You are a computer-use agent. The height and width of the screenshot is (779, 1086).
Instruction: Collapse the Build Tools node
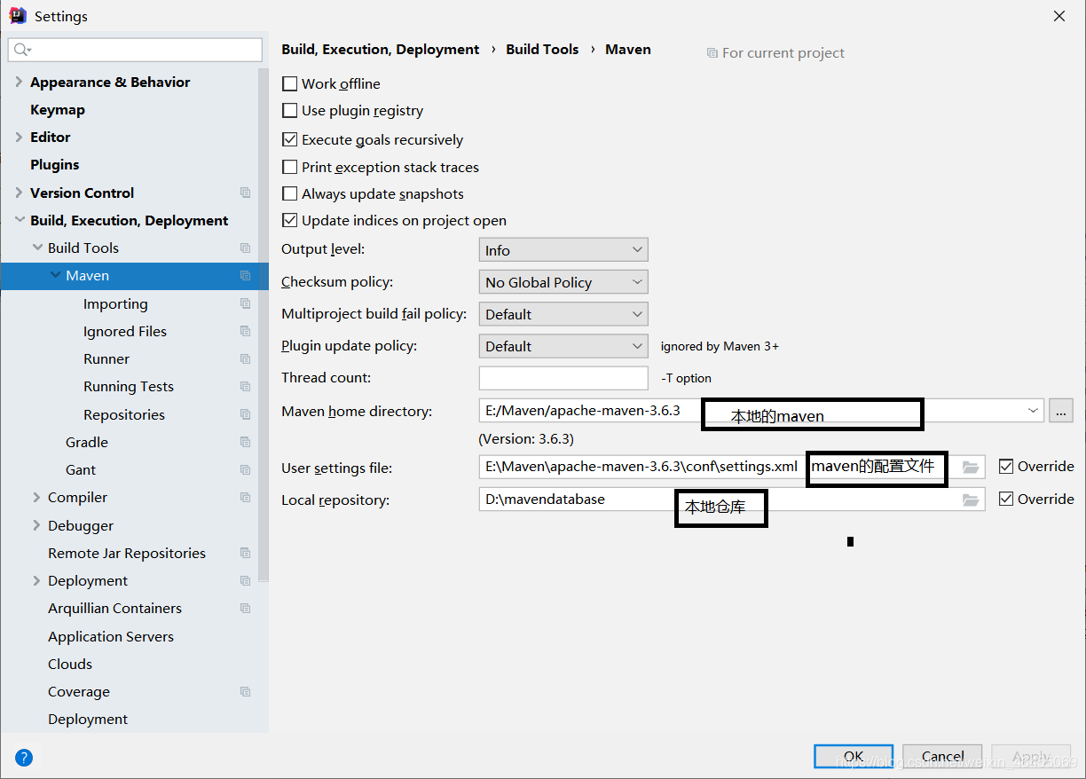36,248
